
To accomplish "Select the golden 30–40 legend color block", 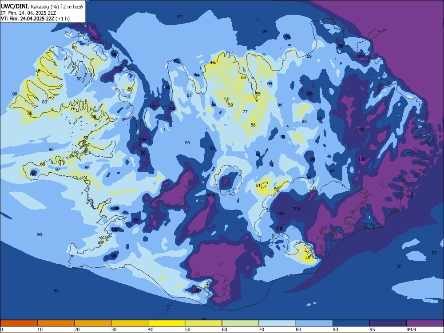I will click(x=130, y=323).
